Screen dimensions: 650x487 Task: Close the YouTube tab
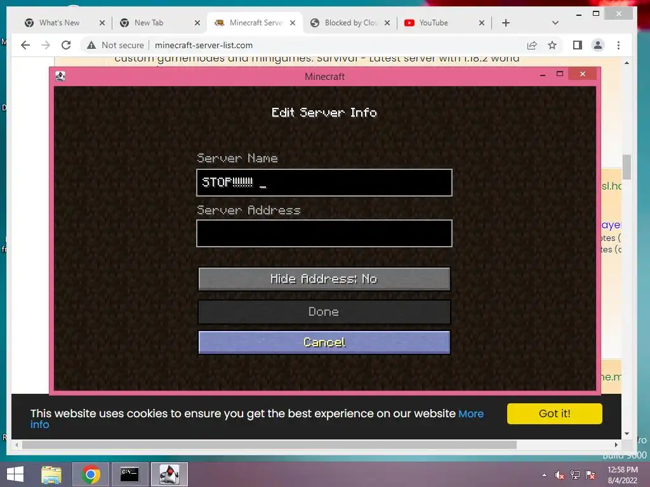pyautogui.click(x=482, y=23)
